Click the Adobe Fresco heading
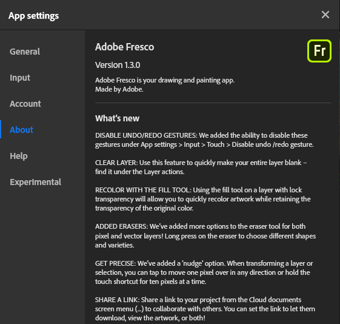This screenshot has height=324, width=340. click(x=124, y=47)
